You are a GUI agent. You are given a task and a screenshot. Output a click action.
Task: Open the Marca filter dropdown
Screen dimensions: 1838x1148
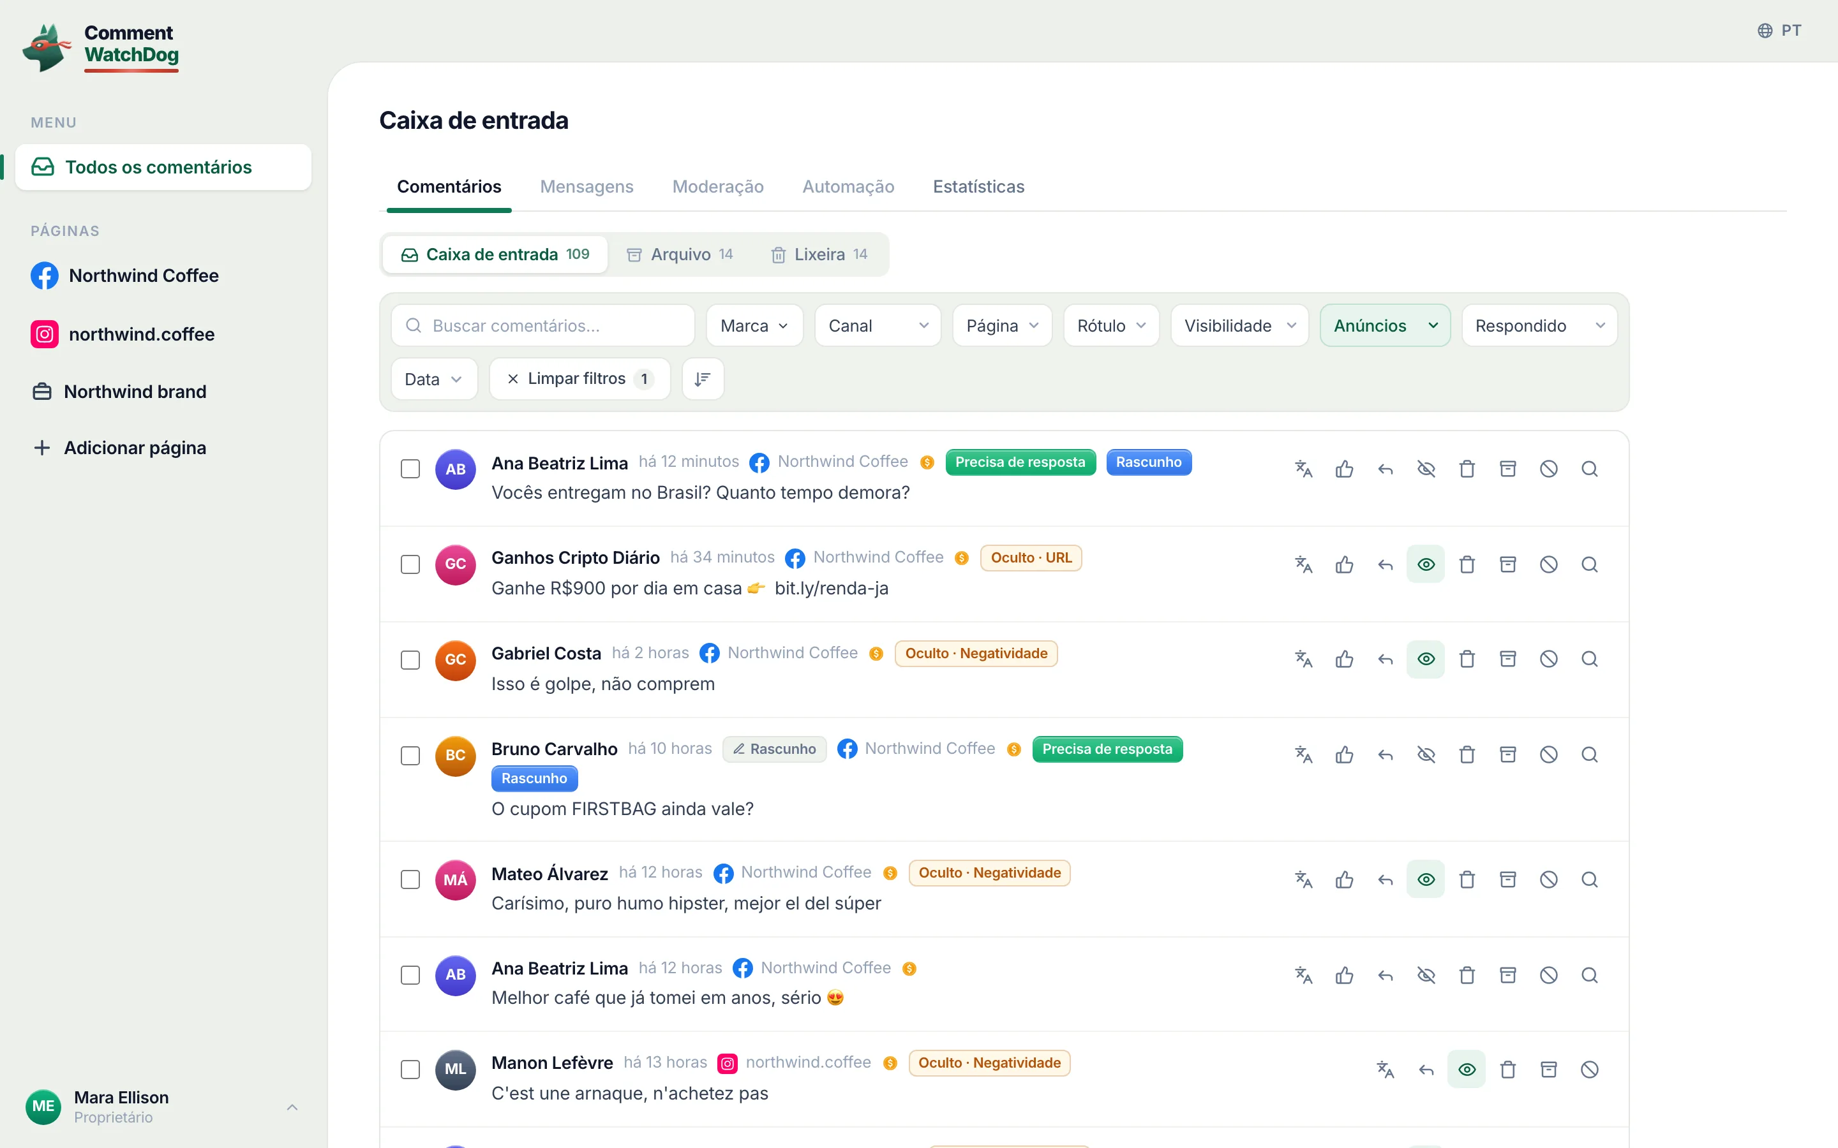(x=754, y=326)
